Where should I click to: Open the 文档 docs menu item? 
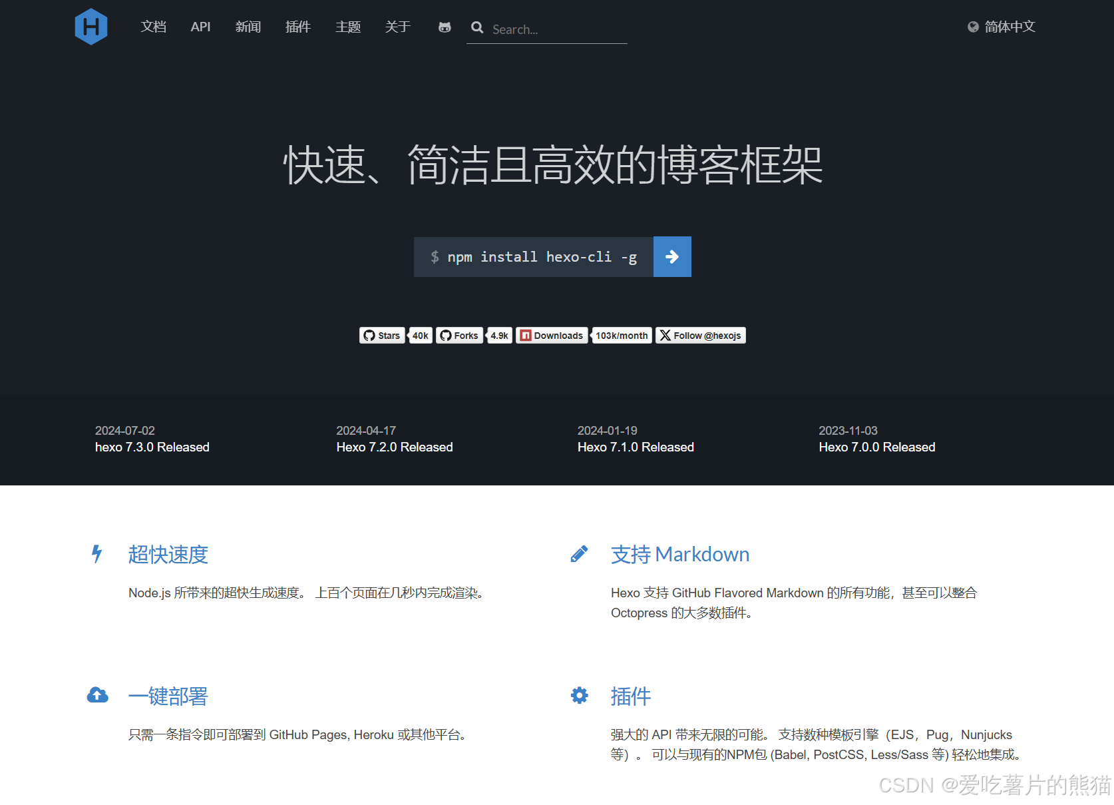153,27
